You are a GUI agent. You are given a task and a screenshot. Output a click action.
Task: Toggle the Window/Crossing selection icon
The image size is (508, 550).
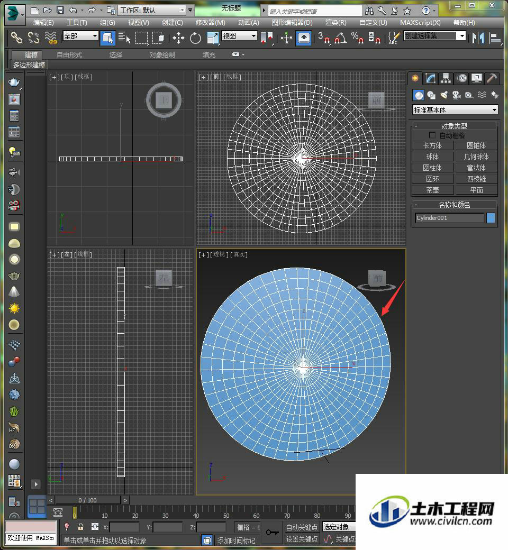point(158,38)
